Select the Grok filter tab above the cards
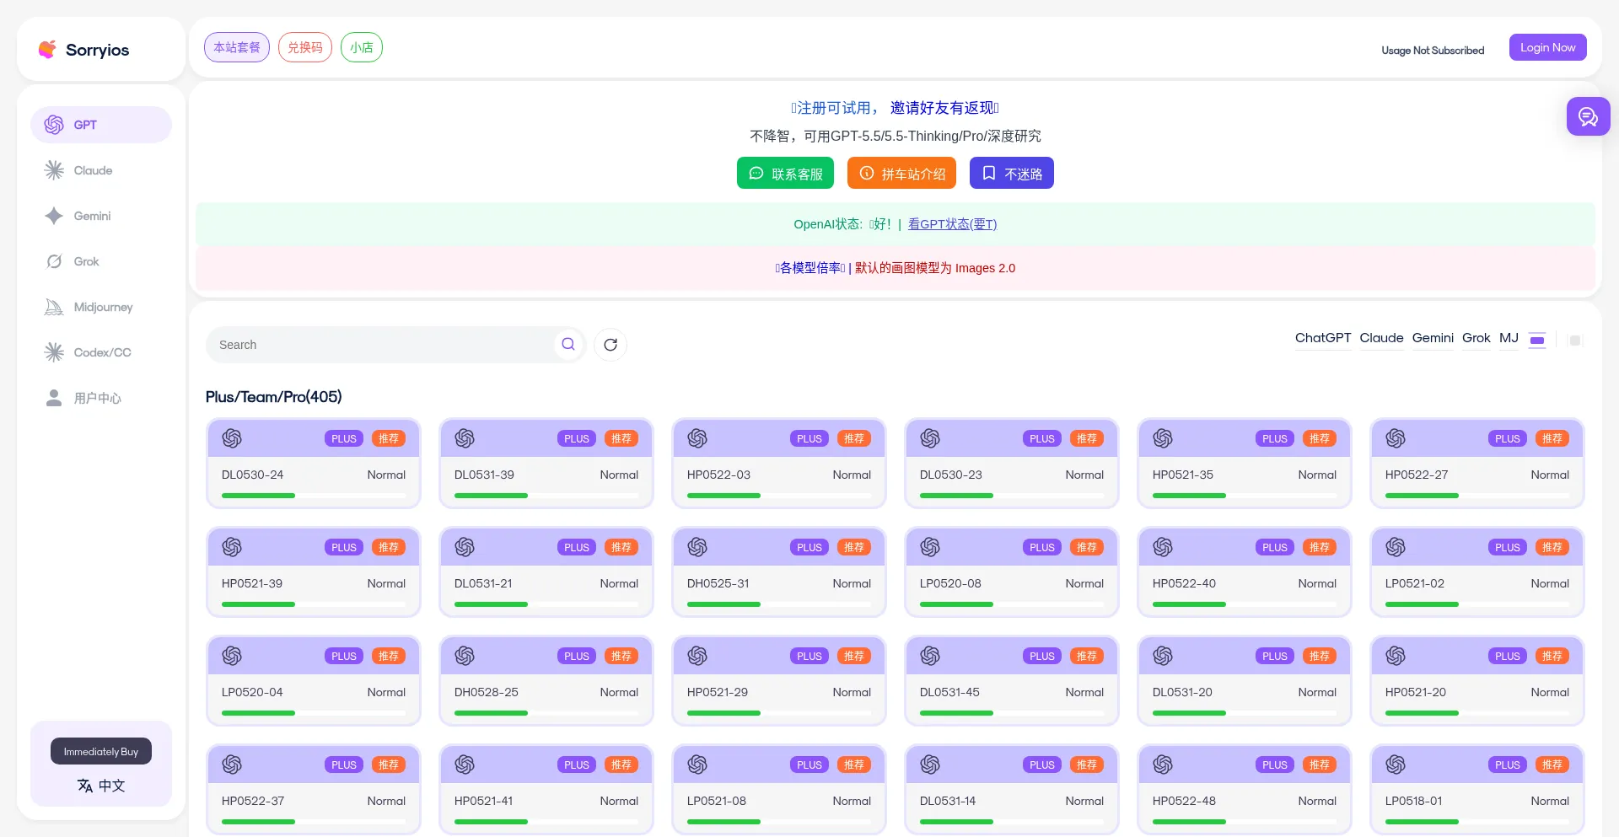The height and width of the screenshot is (837, 1619). tap(1476, 338)
